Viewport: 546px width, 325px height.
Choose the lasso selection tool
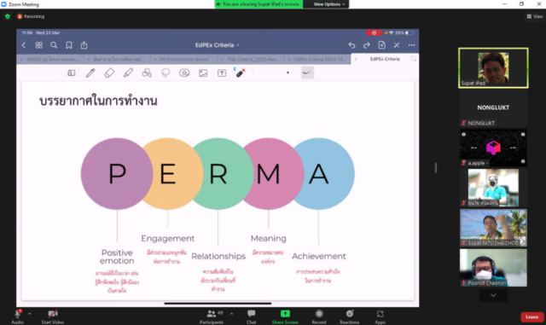pyautogui.click(x=166, y=73)
